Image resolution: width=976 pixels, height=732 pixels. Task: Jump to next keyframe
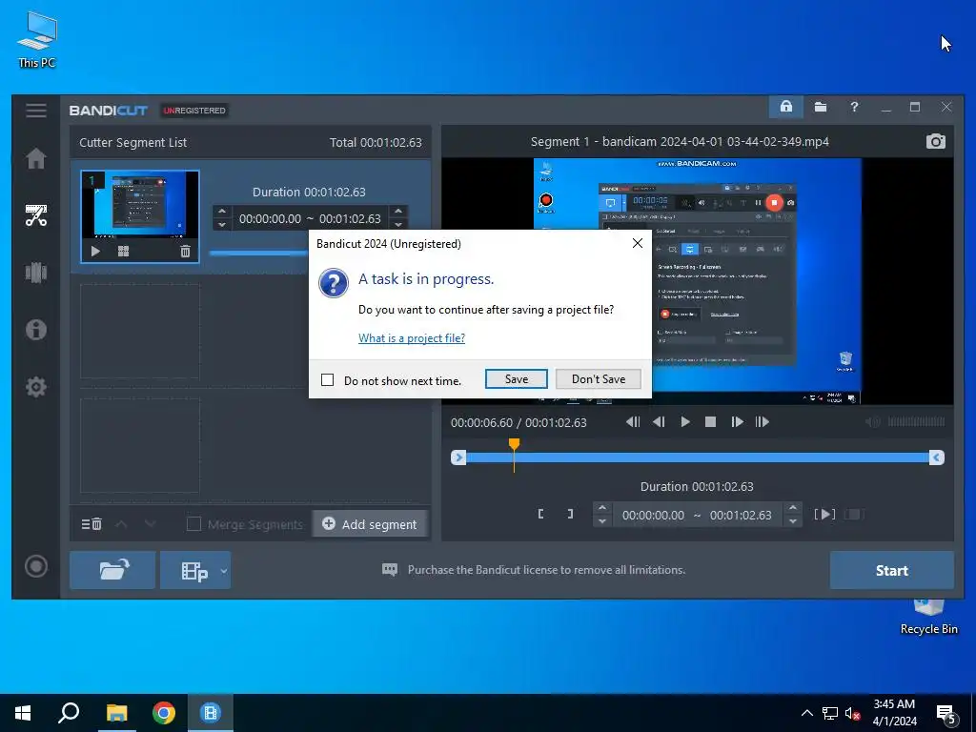coord(762,422)
